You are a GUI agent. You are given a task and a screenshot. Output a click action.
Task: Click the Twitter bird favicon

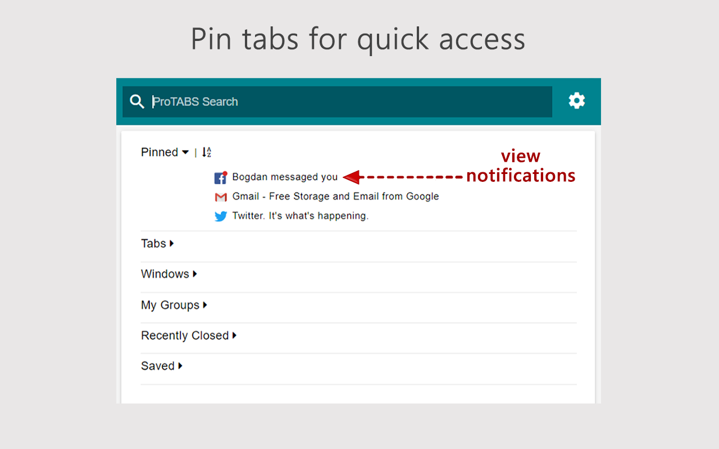[x=221, y=216]
